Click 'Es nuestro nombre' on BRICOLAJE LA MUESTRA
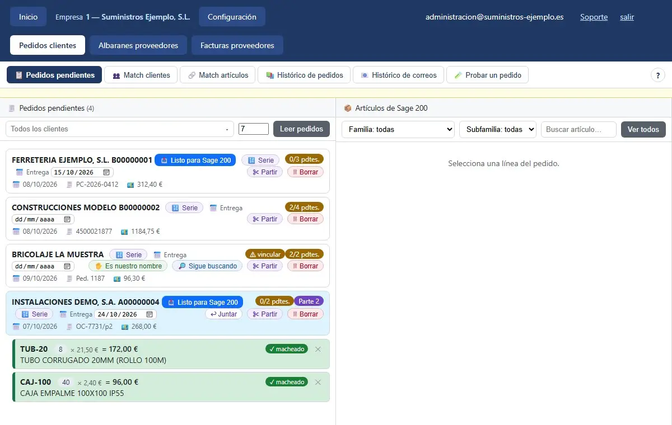The height and width of the screenshot is (425, 672). pos(128,266)
